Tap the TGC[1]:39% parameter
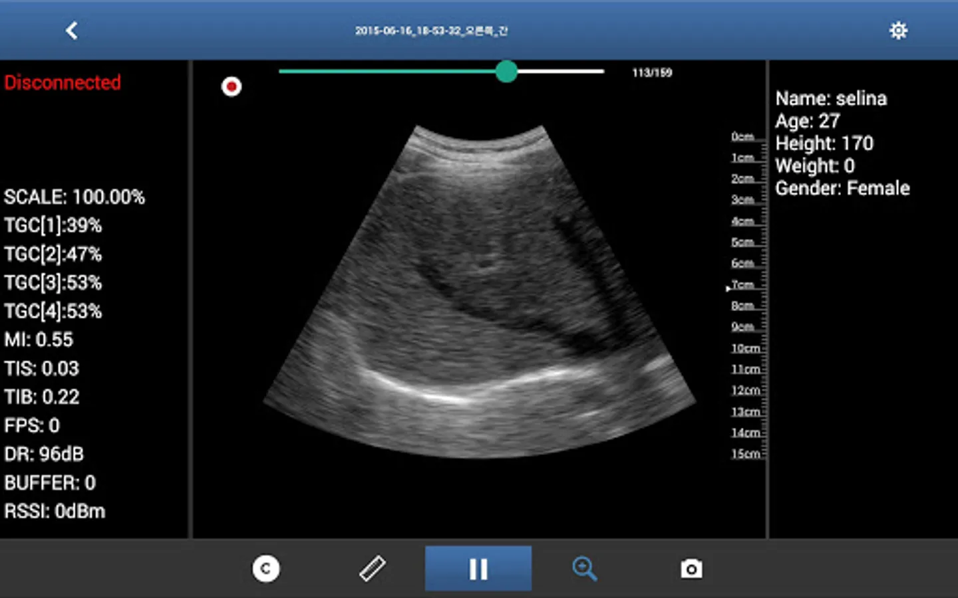958x598 pixels. [x=53, y=225]
